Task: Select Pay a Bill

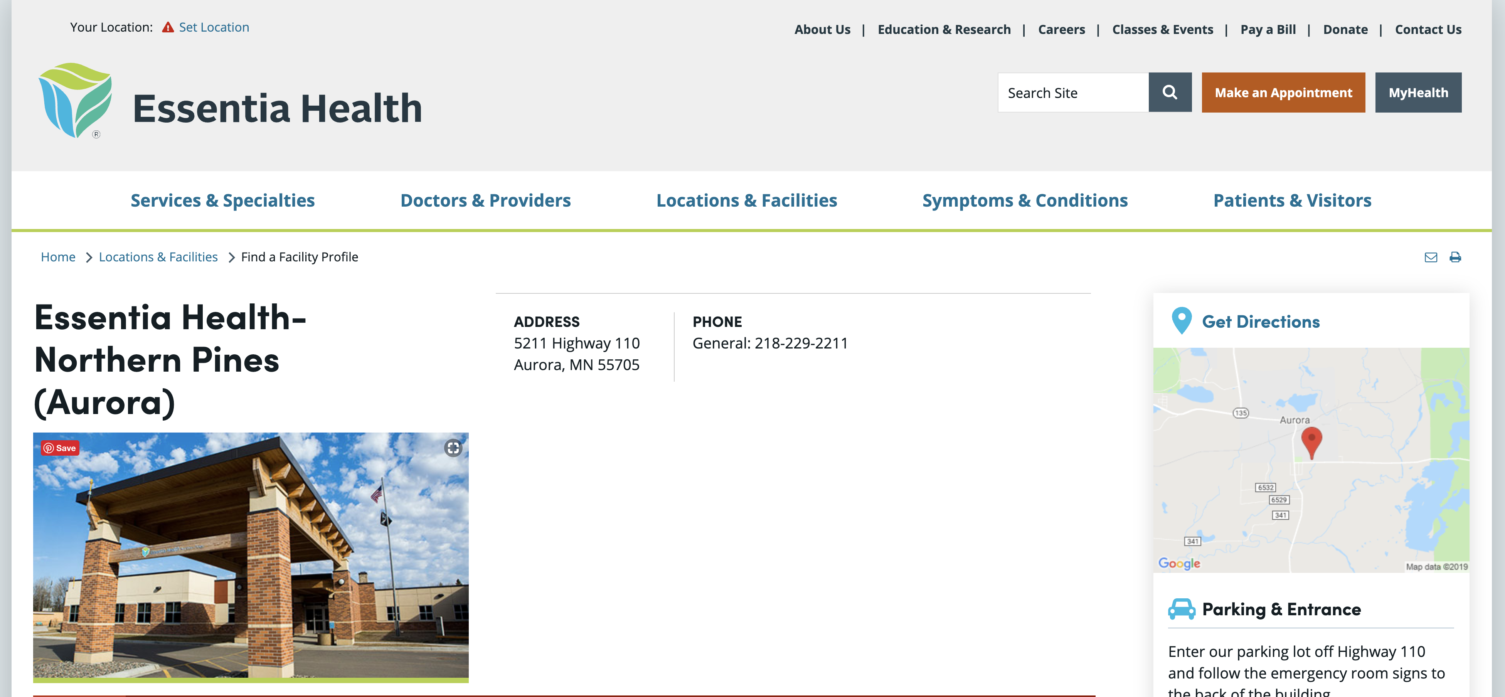Action: (x=1268, y=30)
